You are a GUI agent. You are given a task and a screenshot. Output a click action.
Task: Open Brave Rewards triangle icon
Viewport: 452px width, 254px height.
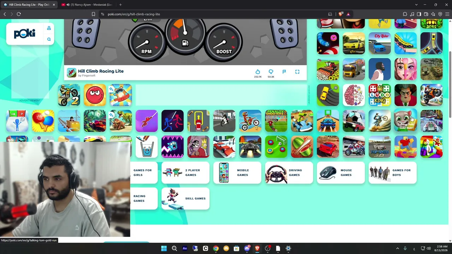(348, 14)
